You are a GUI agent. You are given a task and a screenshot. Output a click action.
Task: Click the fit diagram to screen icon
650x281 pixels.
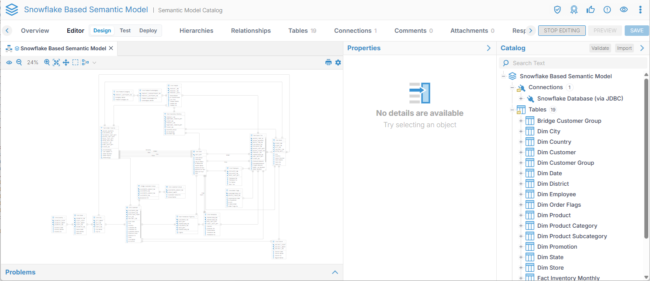pyautogui.click(x=56, y=62)
